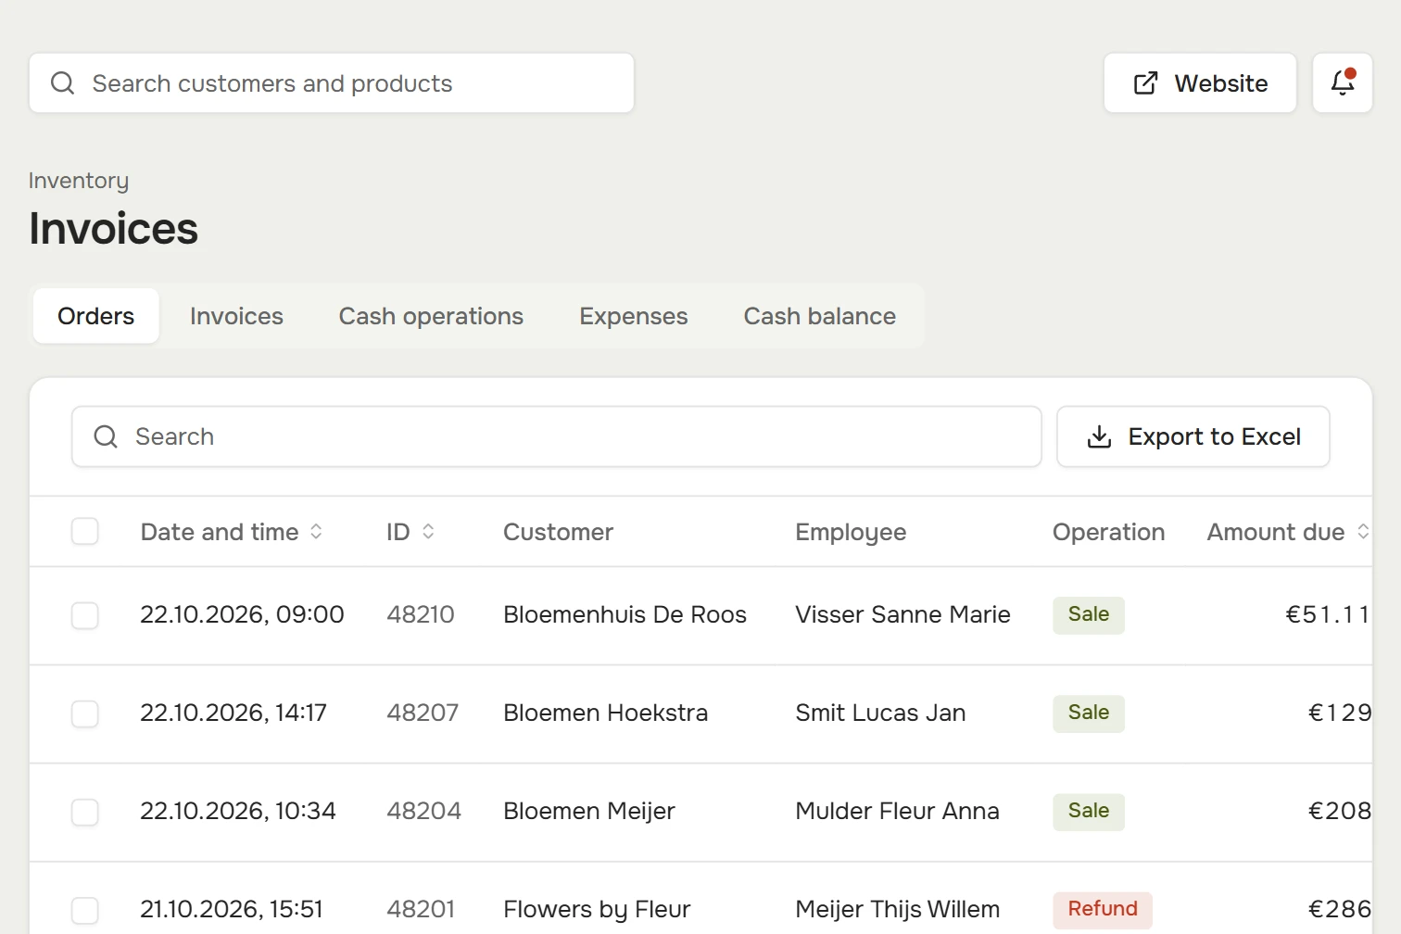The image size is (1401, 934).
Task: Click customer Bloemen Meijer
Action: [589, 812]
